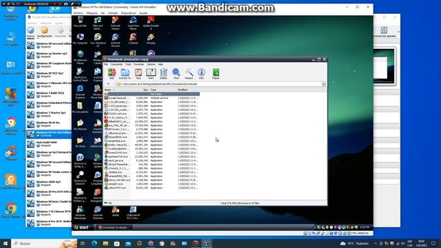Click the XP Start button

(x=81, y=227)
